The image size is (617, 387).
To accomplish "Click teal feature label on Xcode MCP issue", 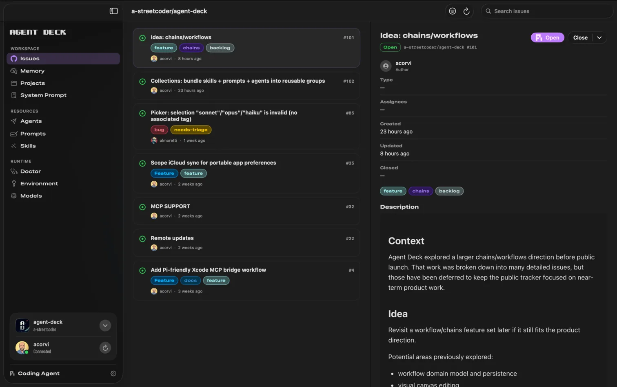I will (216, 281).
